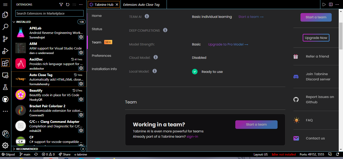This screenshot has width=343, height=159.
Task: Open the Run and Debug view
Action: pyautogui.click(x=5, y=51)
